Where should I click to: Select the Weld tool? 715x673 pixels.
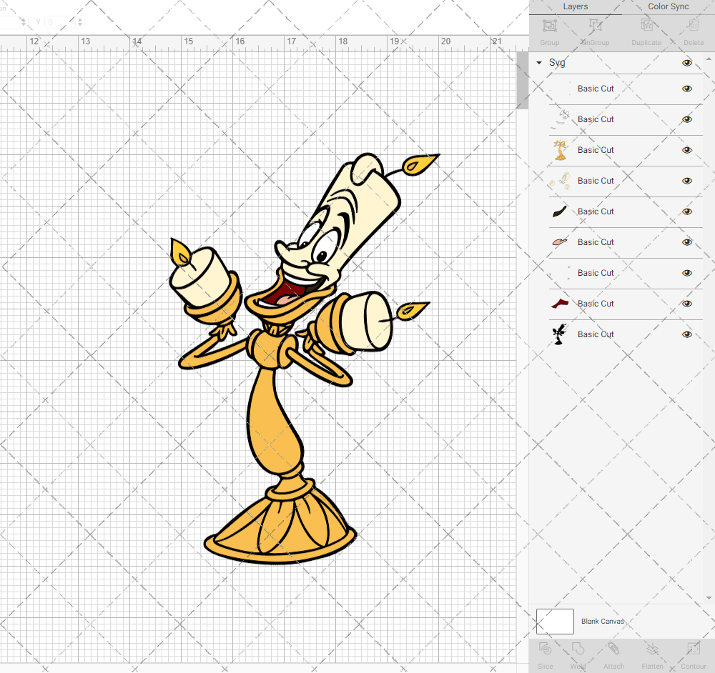point(578,649)
